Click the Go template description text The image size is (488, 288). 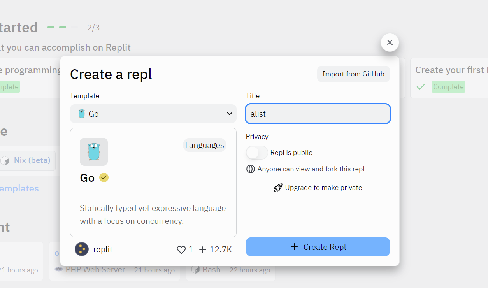[153, 214]
